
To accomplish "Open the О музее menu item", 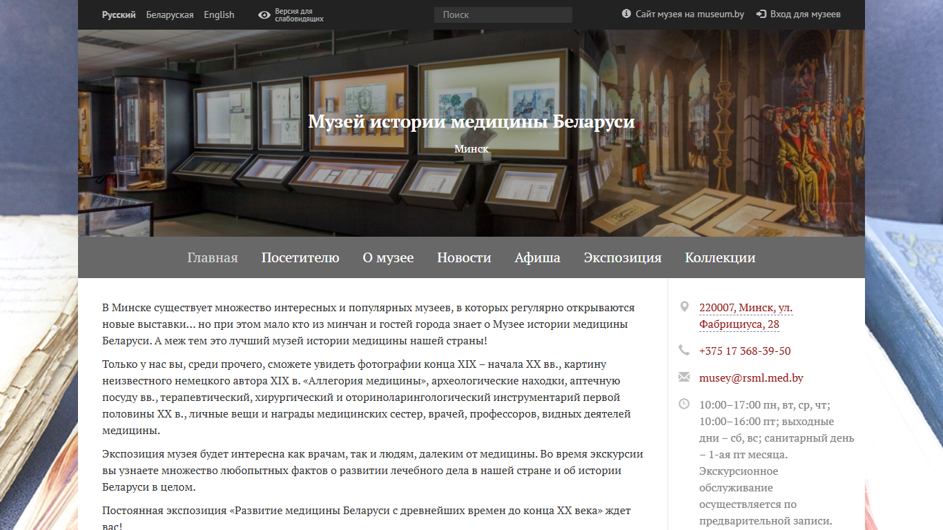I will [388, 257].
